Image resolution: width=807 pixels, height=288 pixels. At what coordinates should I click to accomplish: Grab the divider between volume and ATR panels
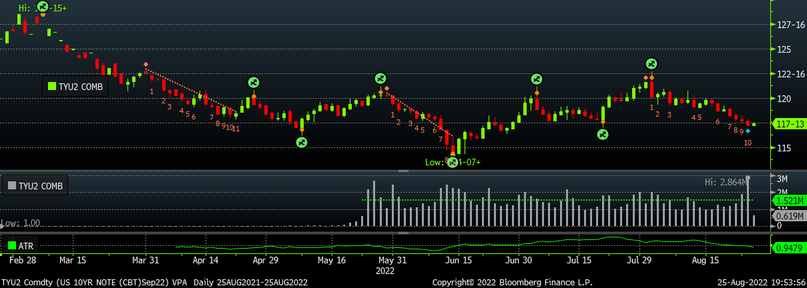(x=403, y=233)
